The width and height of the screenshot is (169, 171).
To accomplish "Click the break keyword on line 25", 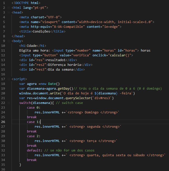I will (32, 117).
